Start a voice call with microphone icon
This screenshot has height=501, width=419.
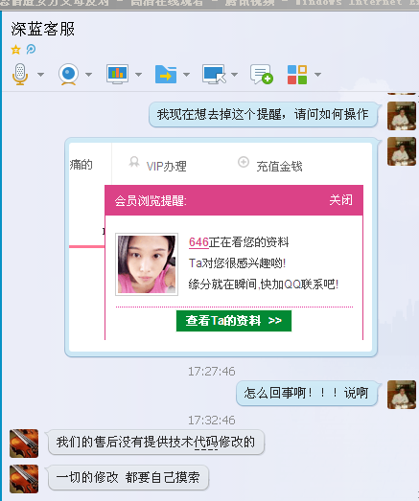(x=20, y=74)
